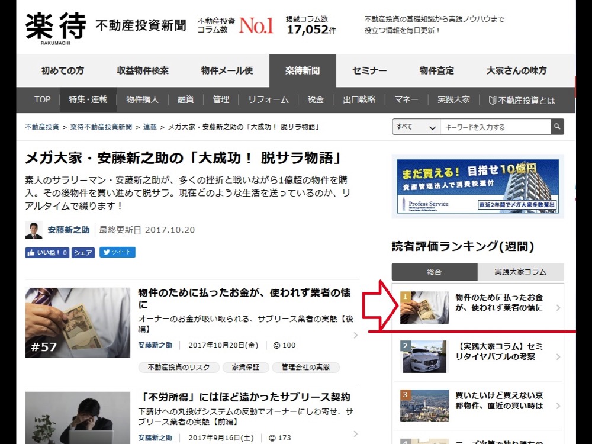The width and height of the screenshot is (592, 444).
Task: Click the 安藤新之助 author portrait photo
Action: coord(34,230)
